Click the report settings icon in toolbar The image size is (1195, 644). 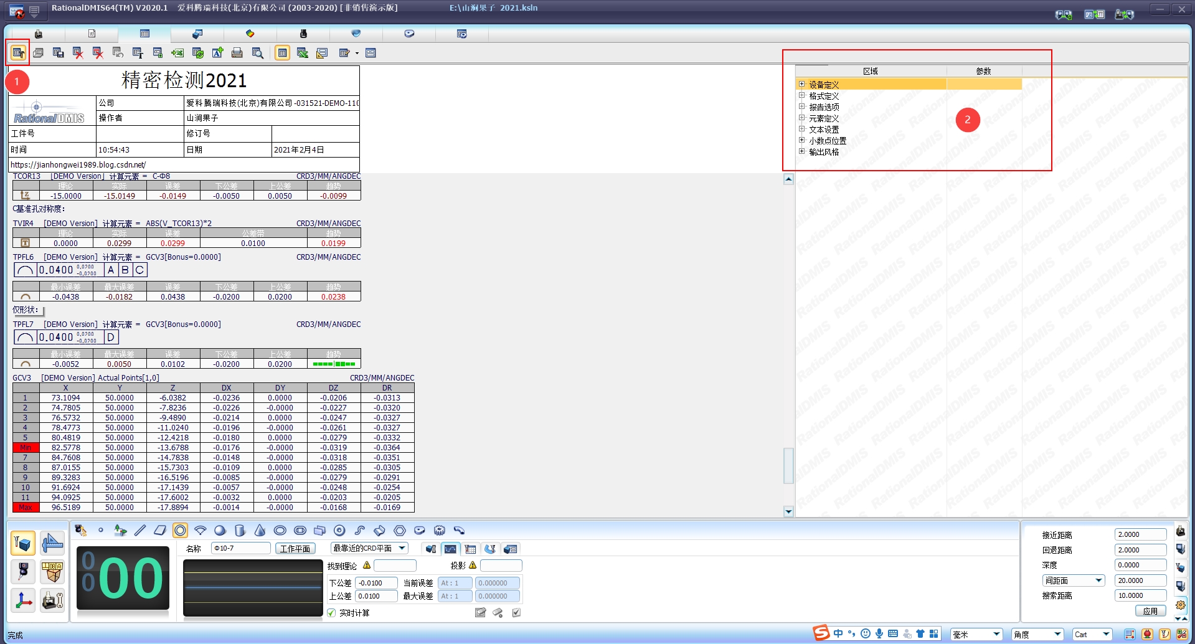[x=18, y=53]
